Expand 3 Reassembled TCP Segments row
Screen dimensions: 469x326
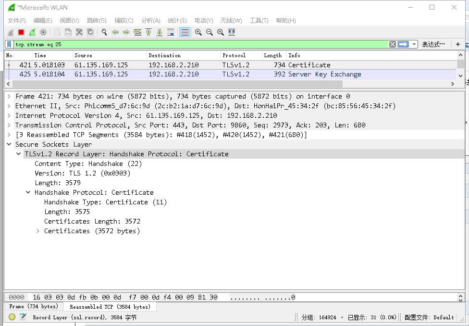9,135
